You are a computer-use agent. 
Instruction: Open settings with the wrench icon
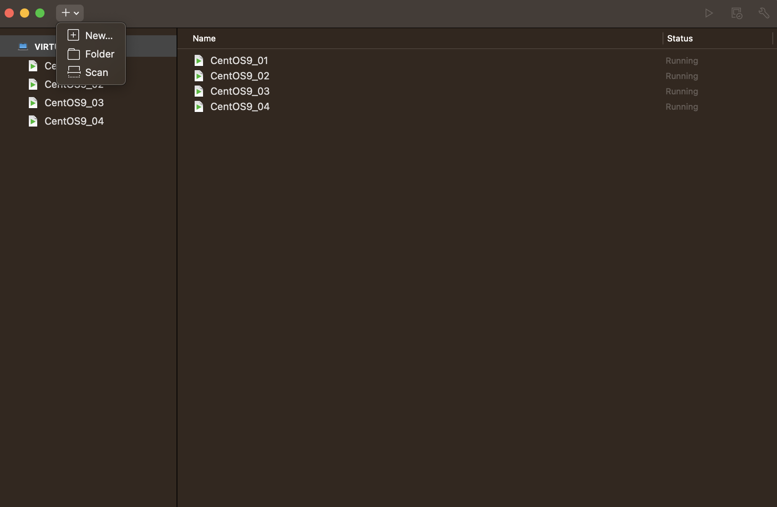[764, 13]
